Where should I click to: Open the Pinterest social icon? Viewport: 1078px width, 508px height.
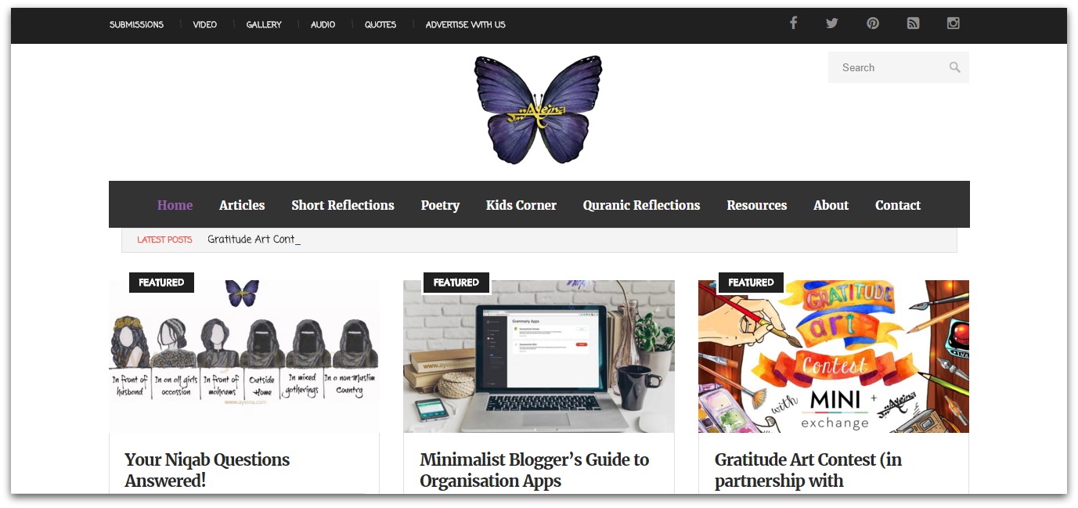point(873,23)
